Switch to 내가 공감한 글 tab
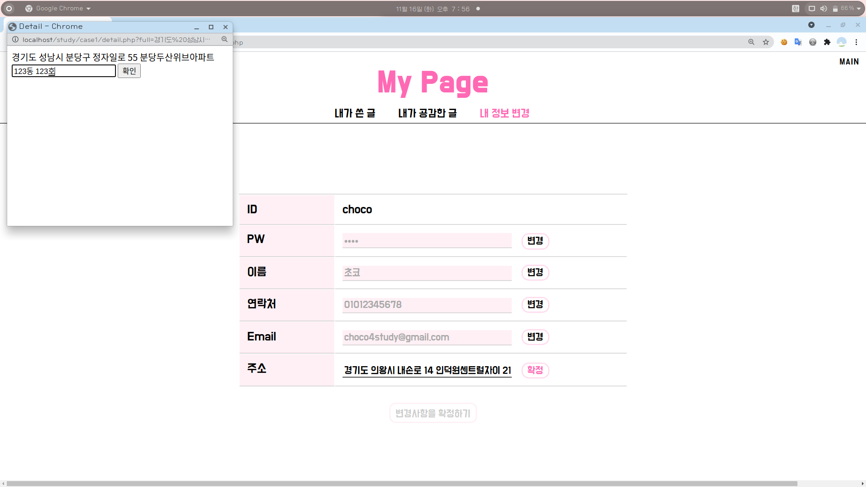 tap(427, 113)
